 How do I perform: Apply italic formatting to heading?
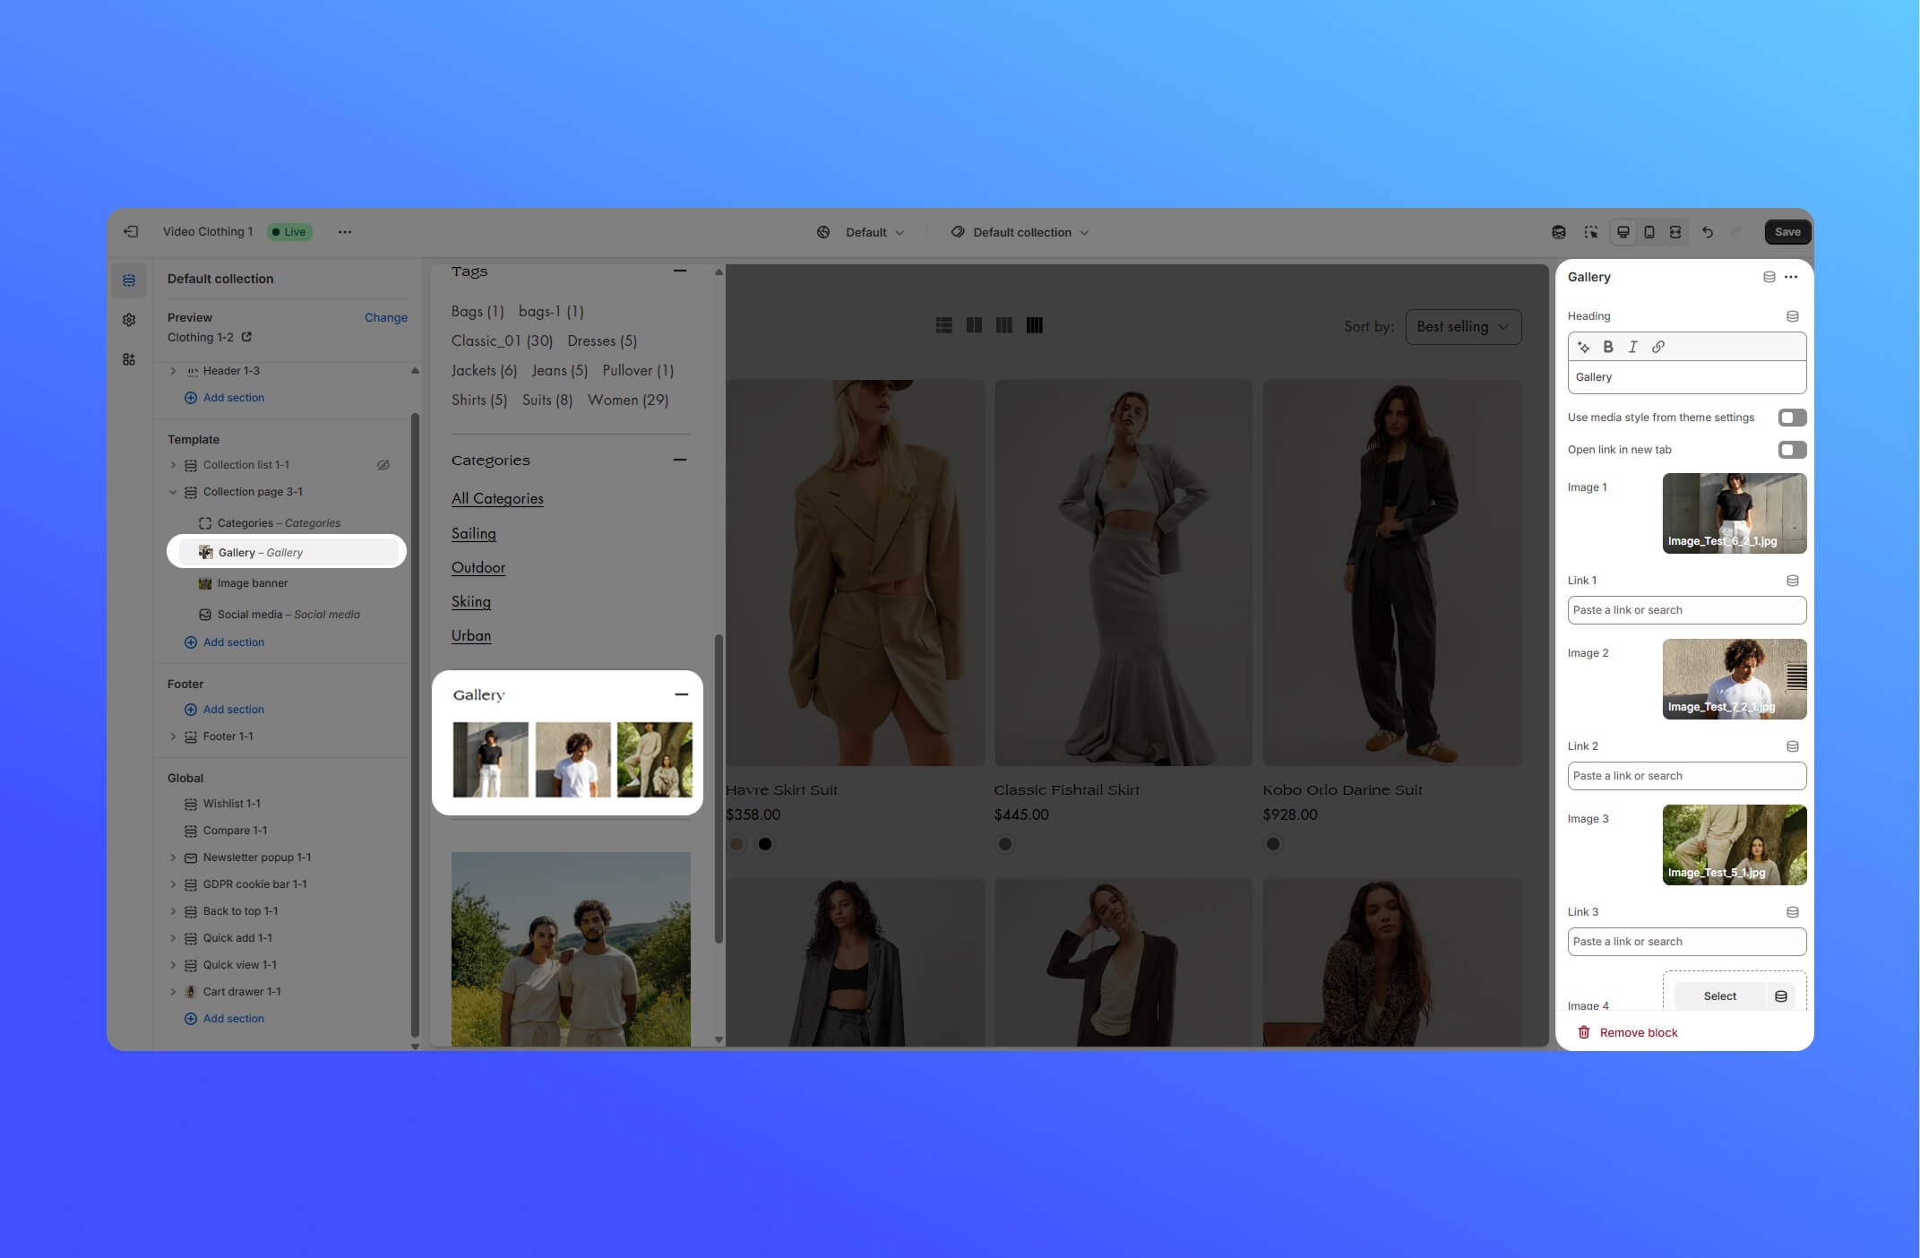[1632, 347]
